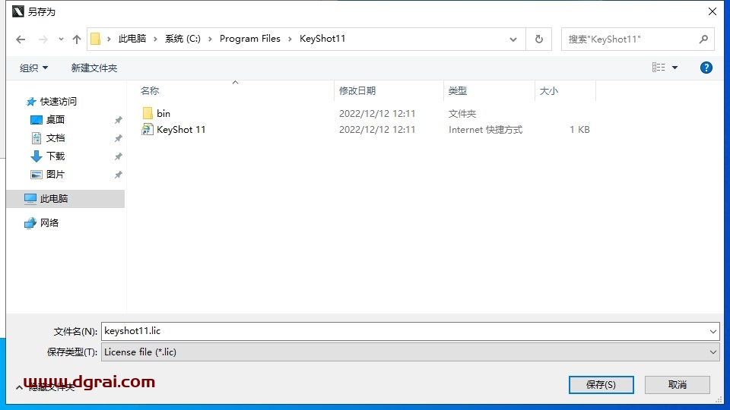Change view layout icon

click(659, 68)
